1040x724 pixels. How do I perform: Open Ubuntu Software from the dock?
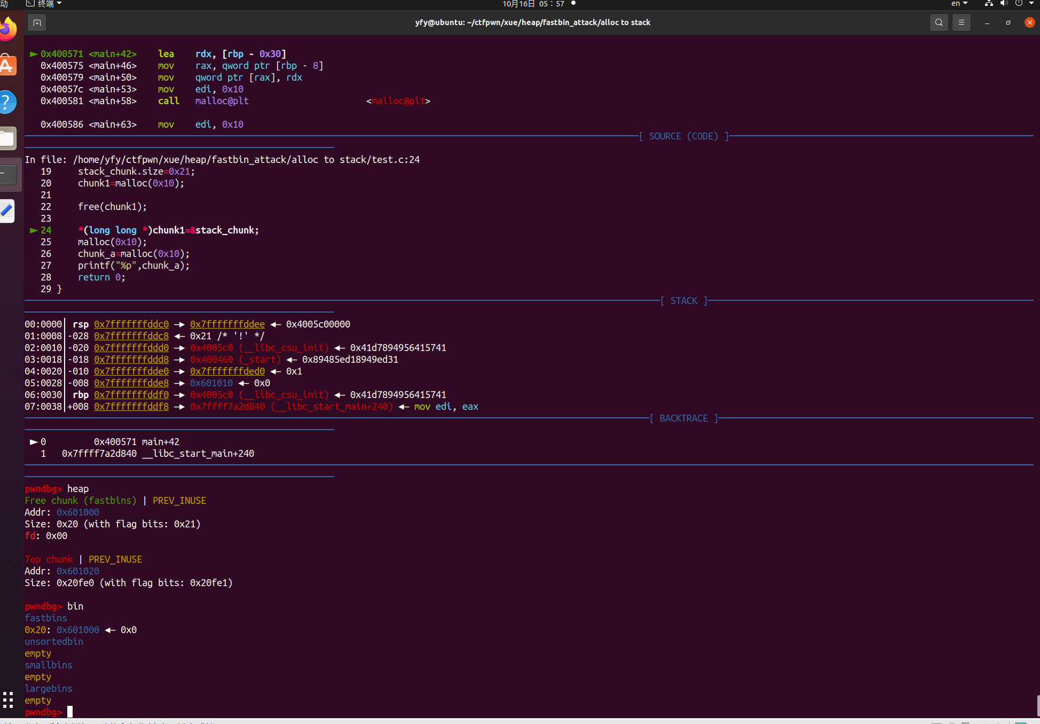(7, 66)
